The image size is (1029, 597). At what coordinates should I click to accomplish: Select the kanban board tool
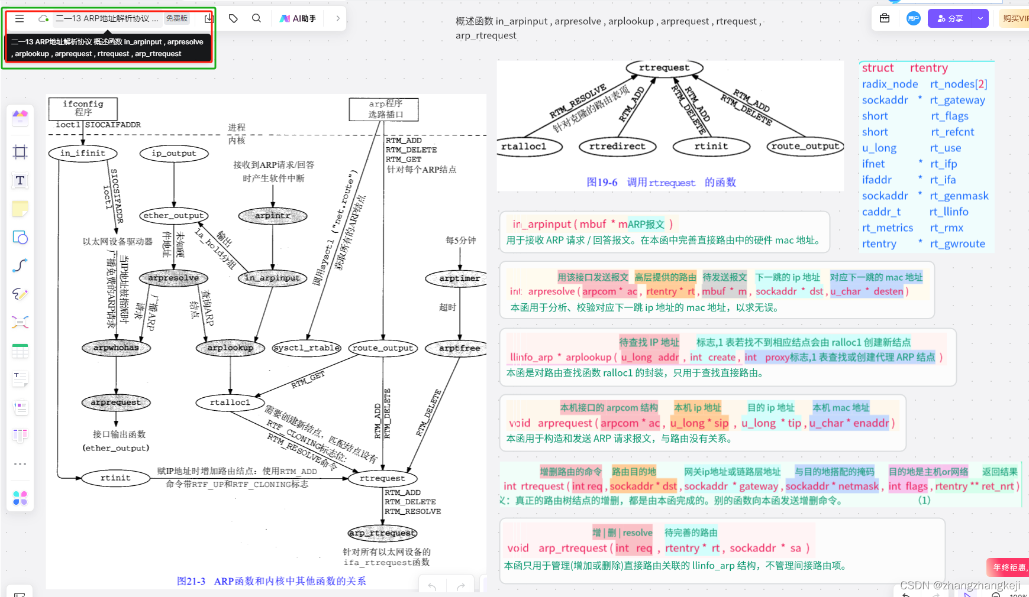click(20, 436)
